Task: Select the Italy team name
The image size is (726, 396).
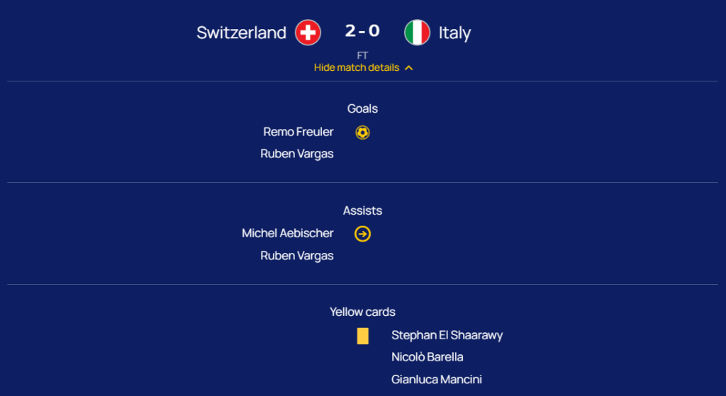Action: 454,33
